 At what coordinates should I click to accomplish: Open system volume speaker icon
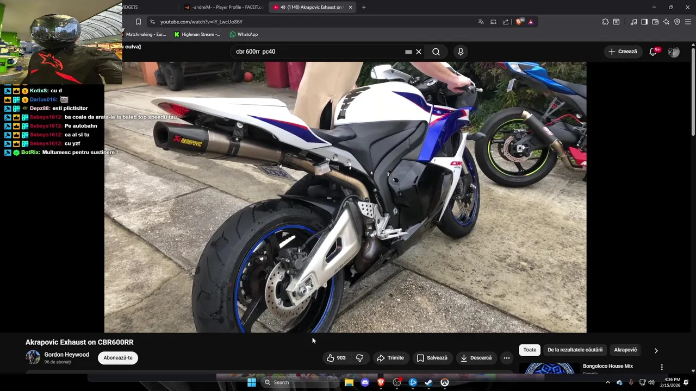[651, 382]
